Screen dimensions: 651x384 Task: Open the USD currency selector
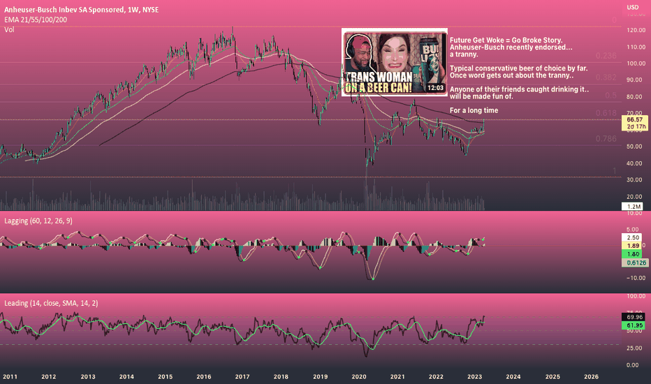[x=632, y=7]
